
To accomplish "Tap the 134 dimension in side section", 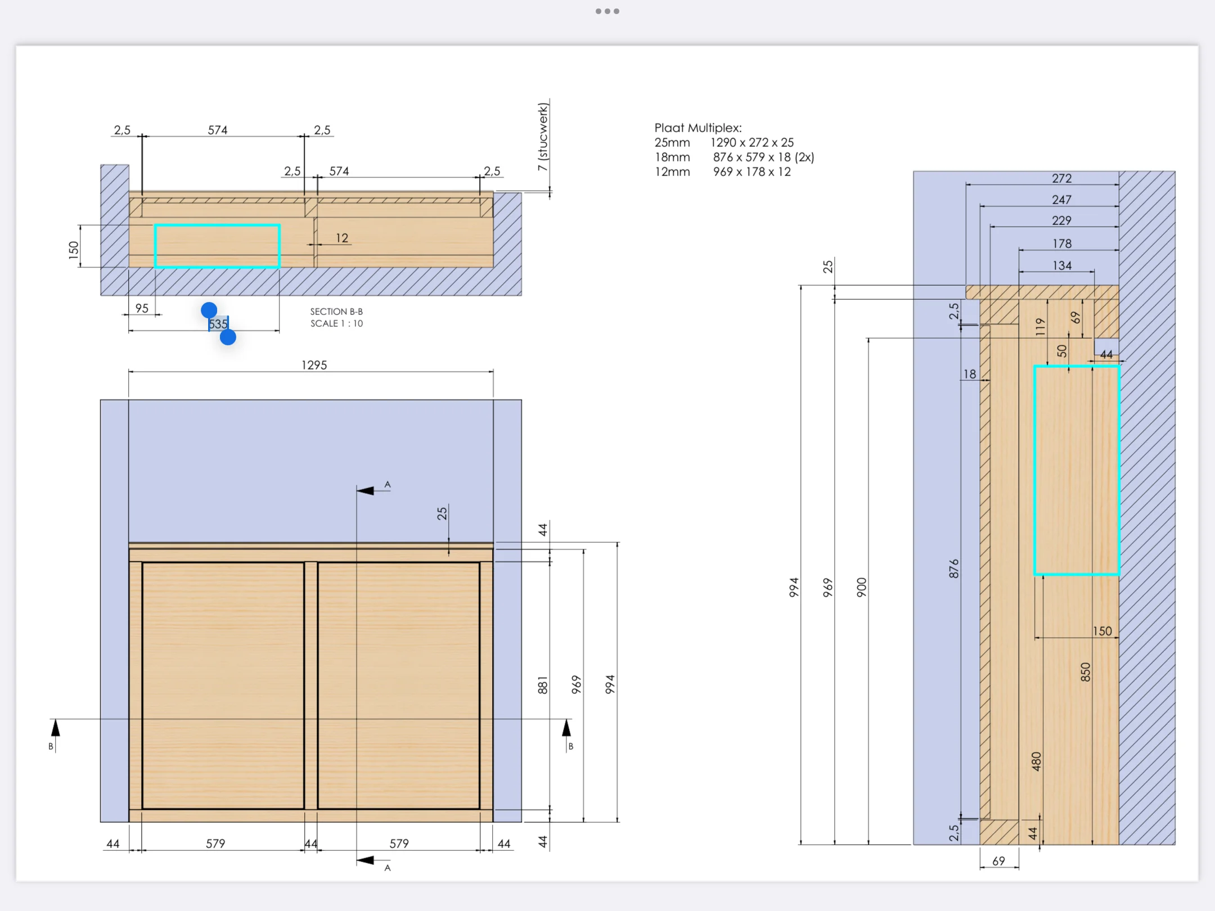I will pos(1061,265).
